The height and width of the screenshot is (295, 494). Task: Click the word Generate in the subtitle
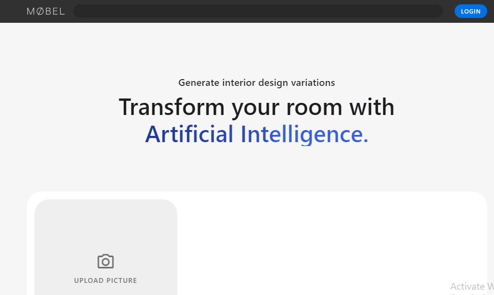(x=199, y=83)
